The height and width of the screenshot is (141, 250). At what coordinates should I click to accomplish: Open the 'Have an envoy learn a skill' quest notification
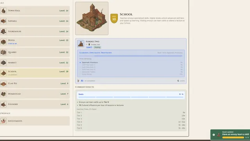230,135
